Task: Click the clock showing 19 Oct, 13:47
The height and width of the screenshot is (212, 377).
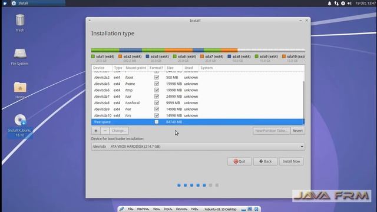Action: (x=365, y=3)
